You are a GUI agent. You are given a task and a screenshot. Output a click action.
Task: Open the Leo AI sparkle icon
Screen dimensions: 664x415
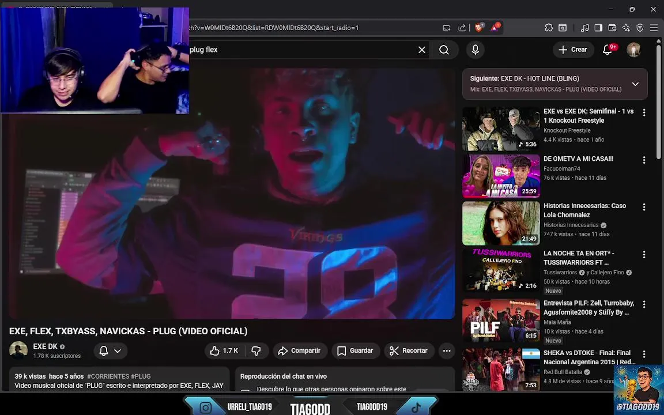pyautogui.click(x=626, y=28)
